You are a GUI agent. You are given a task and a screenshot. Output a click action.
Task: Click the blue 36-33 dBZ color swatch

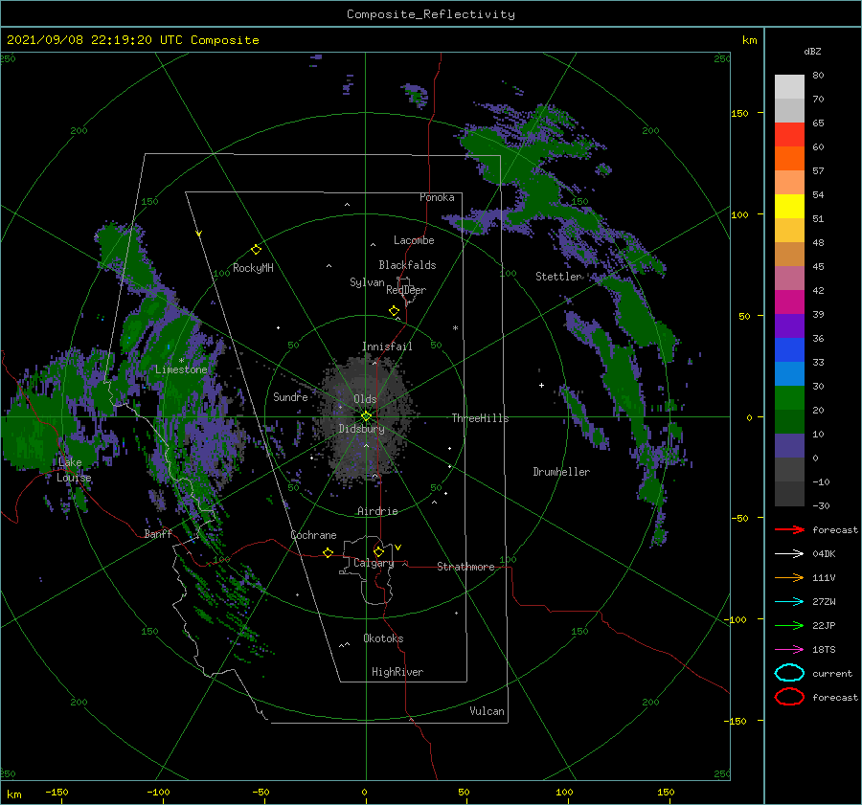point(789,350)
